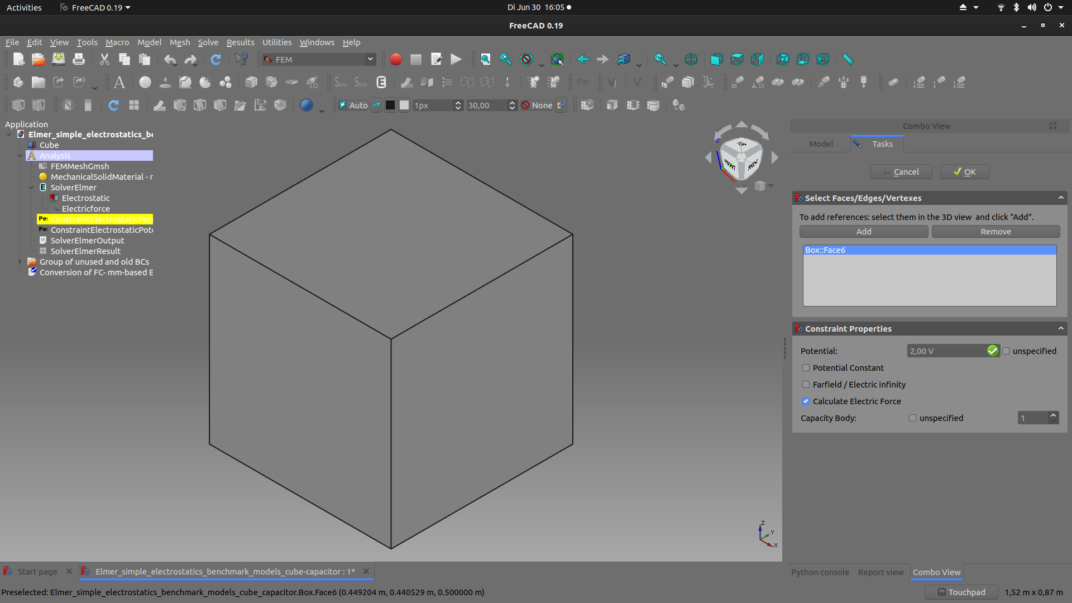Click the Add reference button
Viewport: 1072px width, 603px height.
pyautogui.click(x=863, y=232)
